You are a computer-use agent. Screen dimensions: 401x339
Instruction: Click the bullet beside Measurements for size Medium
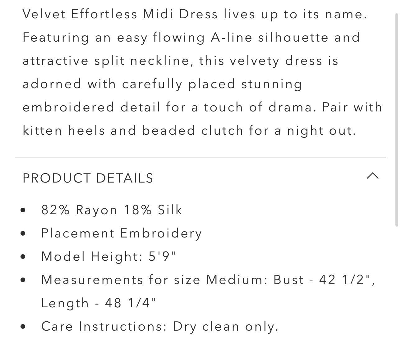click(x=23, y=280)
